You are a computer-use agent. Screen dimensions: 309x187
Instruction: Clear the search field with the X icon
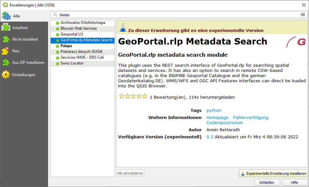303,15
